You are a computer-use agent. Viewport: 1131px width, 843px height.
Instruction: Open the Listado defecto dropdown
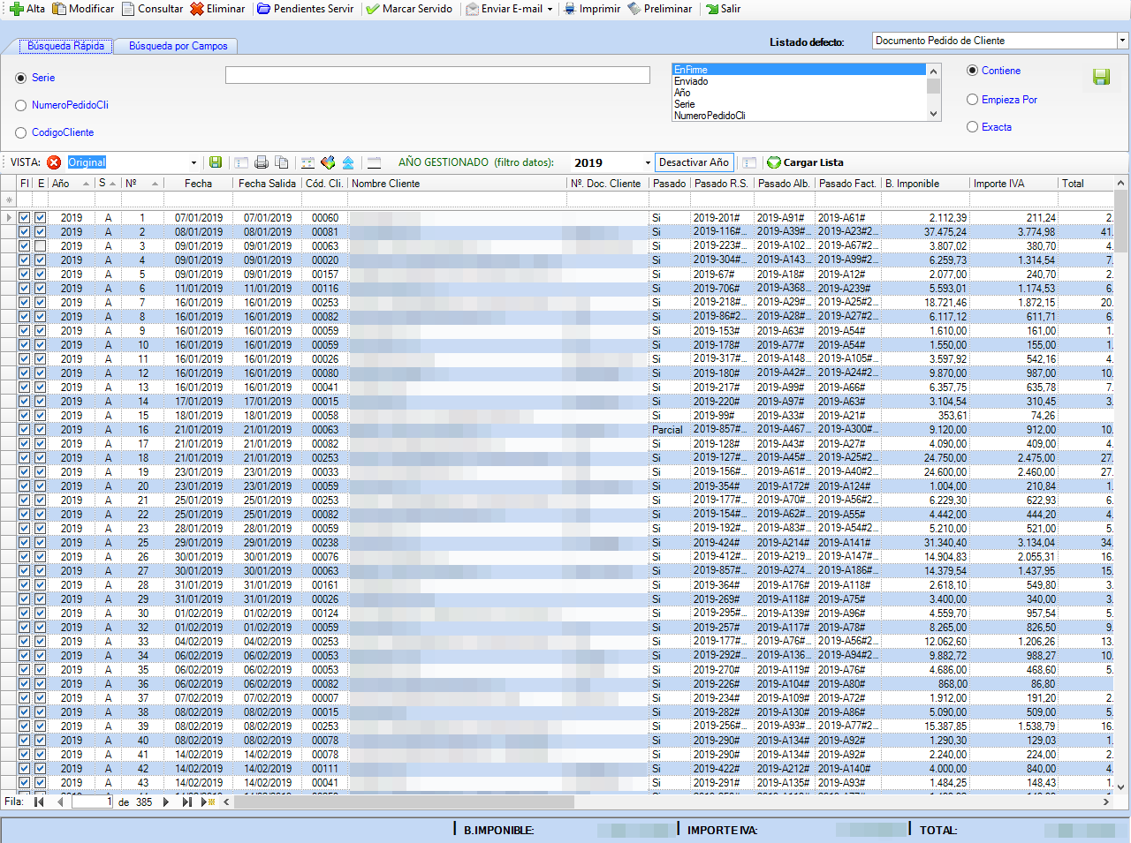click(1122, 41)
